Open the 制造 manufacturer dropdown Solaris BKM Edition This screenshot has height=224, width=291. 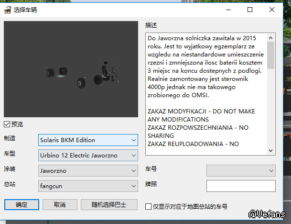pos(88,140)
